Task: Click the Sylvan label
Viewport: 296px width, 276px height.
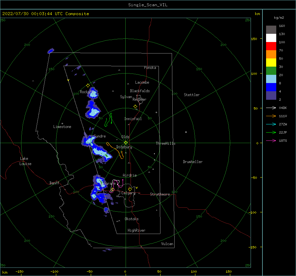Action: point(126,97)
